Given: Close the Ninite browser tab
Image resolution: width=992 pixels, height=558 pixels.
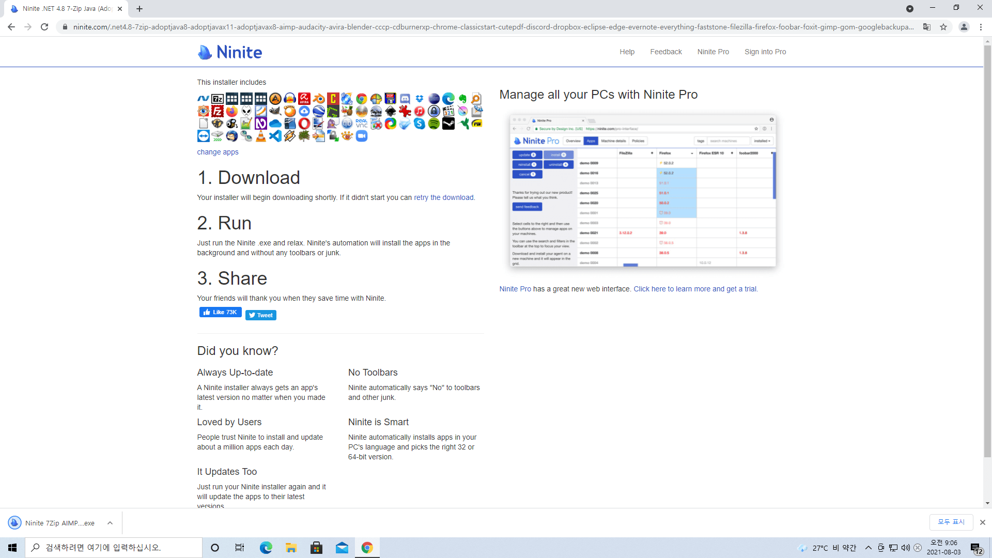Looking at the screenshot, I should pyautogui.click(x=120, y=9).
